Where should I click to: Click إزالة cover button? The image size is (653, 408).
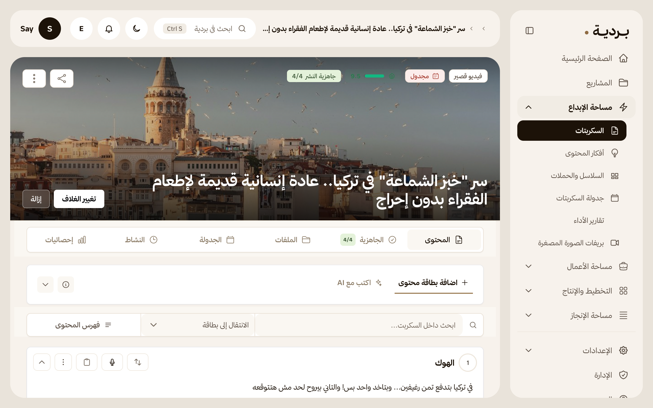click(36, 199)
